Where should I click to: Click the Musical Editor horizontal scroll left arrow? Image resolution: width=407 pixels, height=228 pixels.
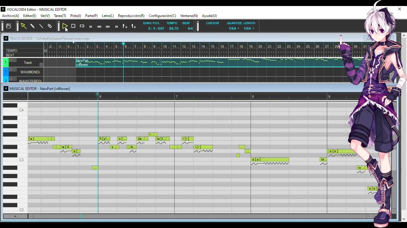click(31, 216)
